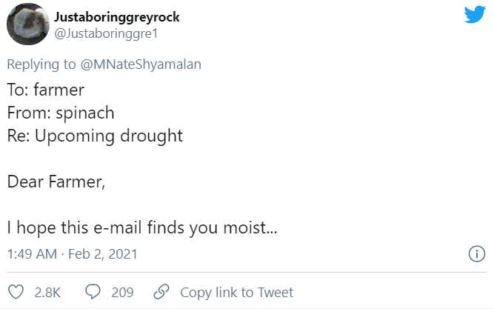The image size is (494, 309).
Task: Click the chain link icon
Action: pyautogui.click(x=161, y=292)
